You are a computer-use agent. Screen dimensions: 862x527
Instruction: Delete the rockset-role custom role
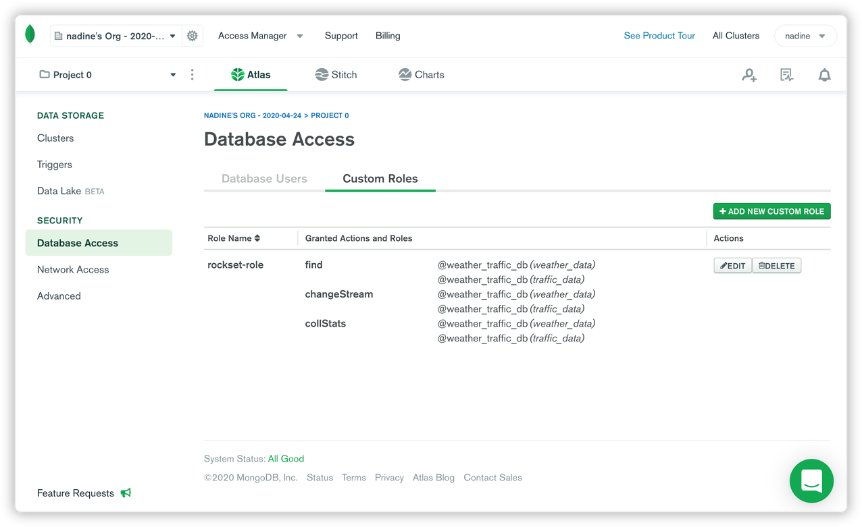tap(776, 266)
